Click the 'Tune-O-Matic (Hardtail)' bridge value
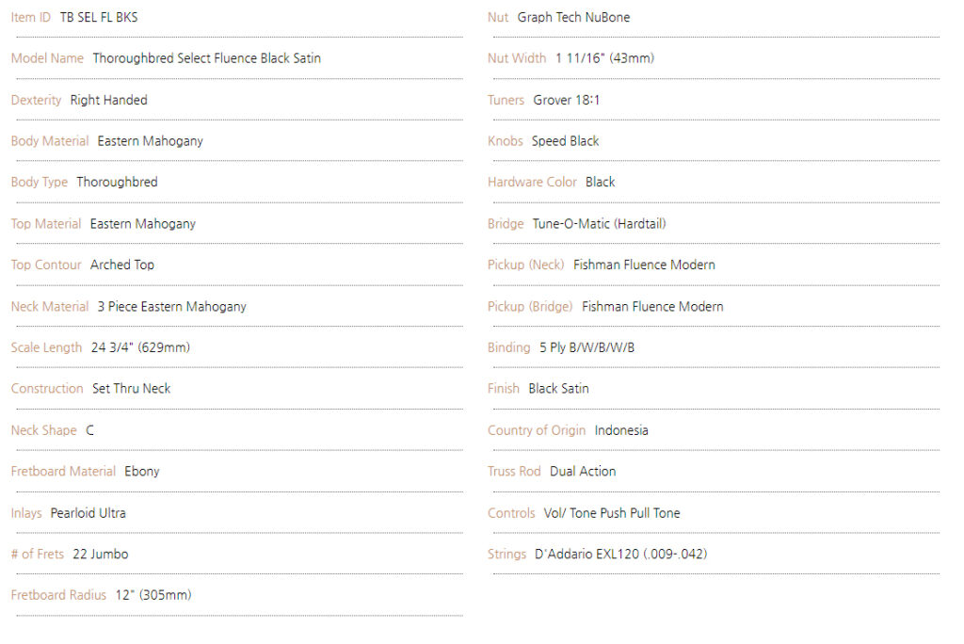The image size is (964, 644). (600, 224)
